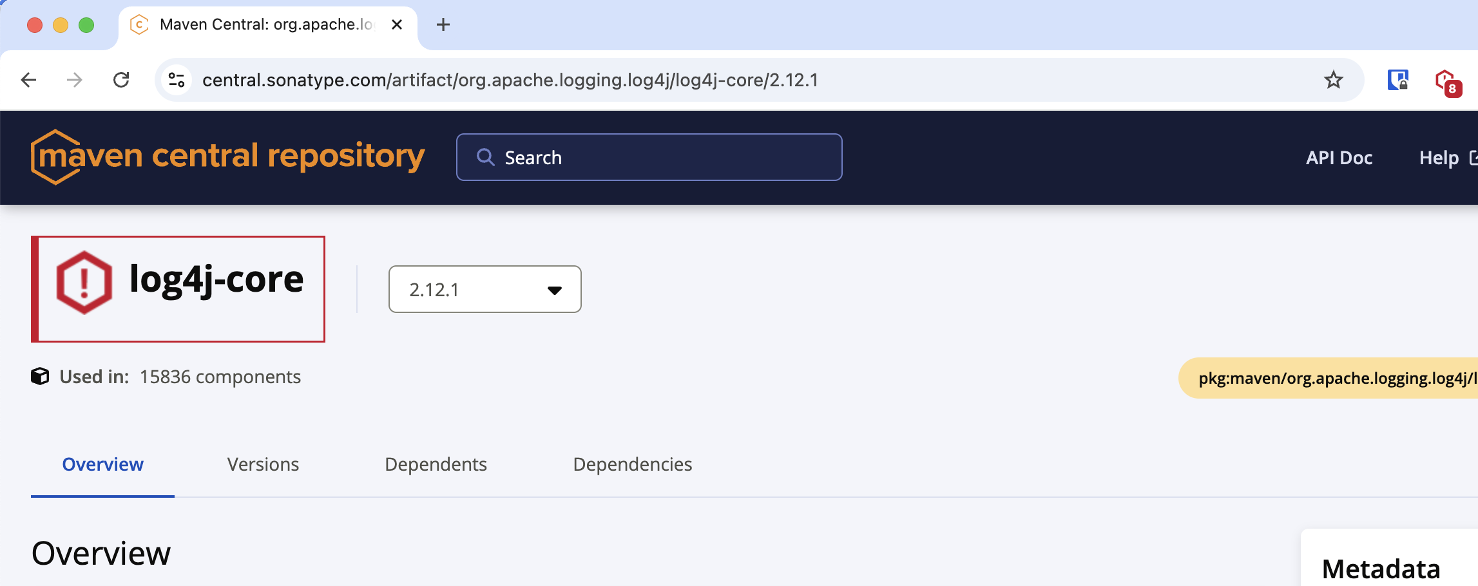The image size is (1478, 586).
Task: Click the Metadata panel heading
Action: click(x=1381, y=569)
